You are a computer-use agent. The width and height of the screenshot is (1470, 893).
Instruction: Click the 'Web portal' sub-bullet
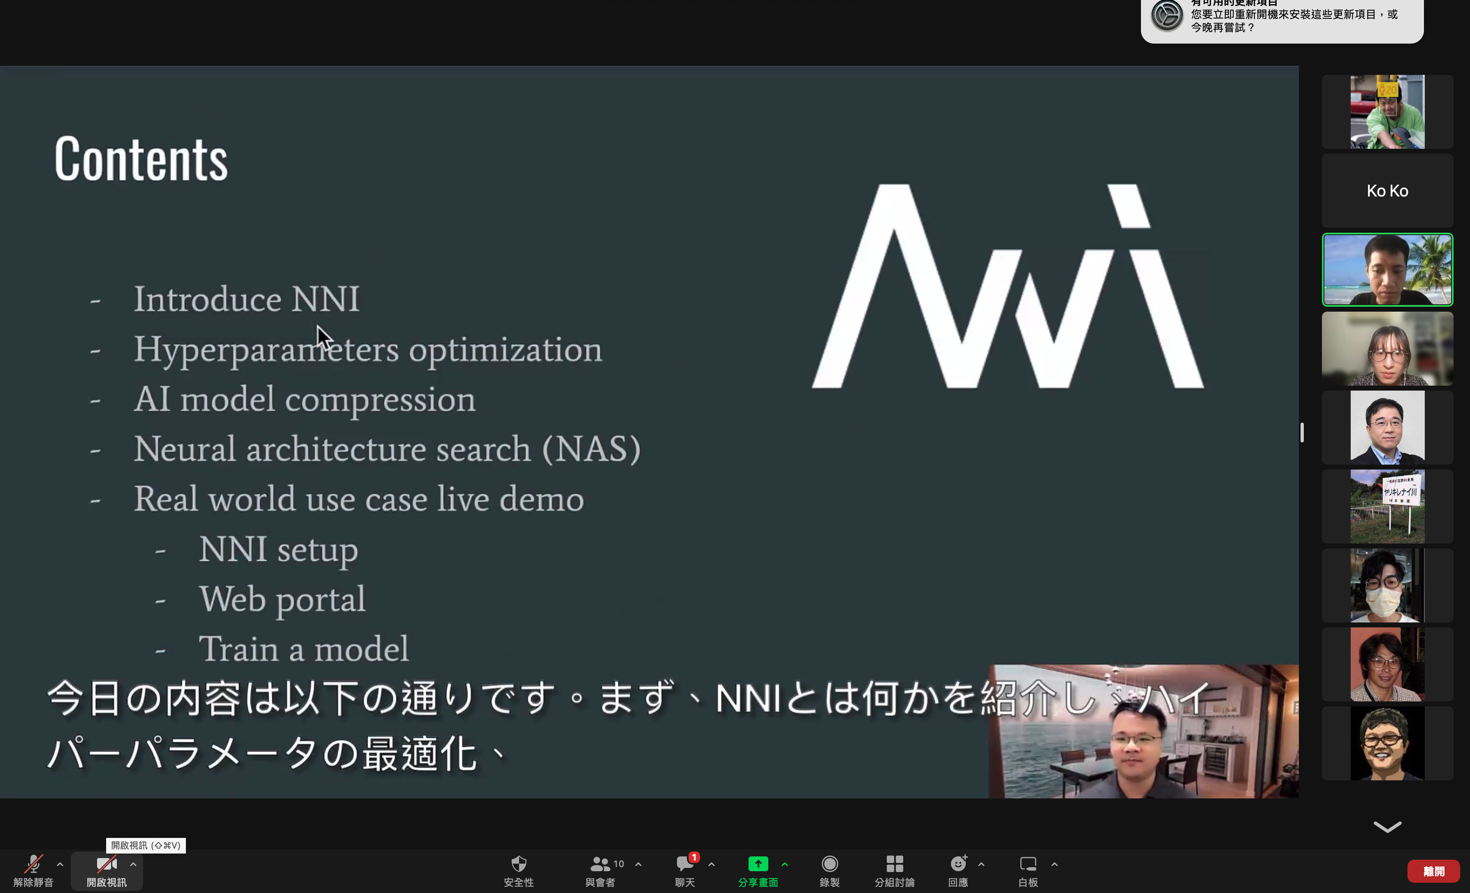[x=282, y=599]
